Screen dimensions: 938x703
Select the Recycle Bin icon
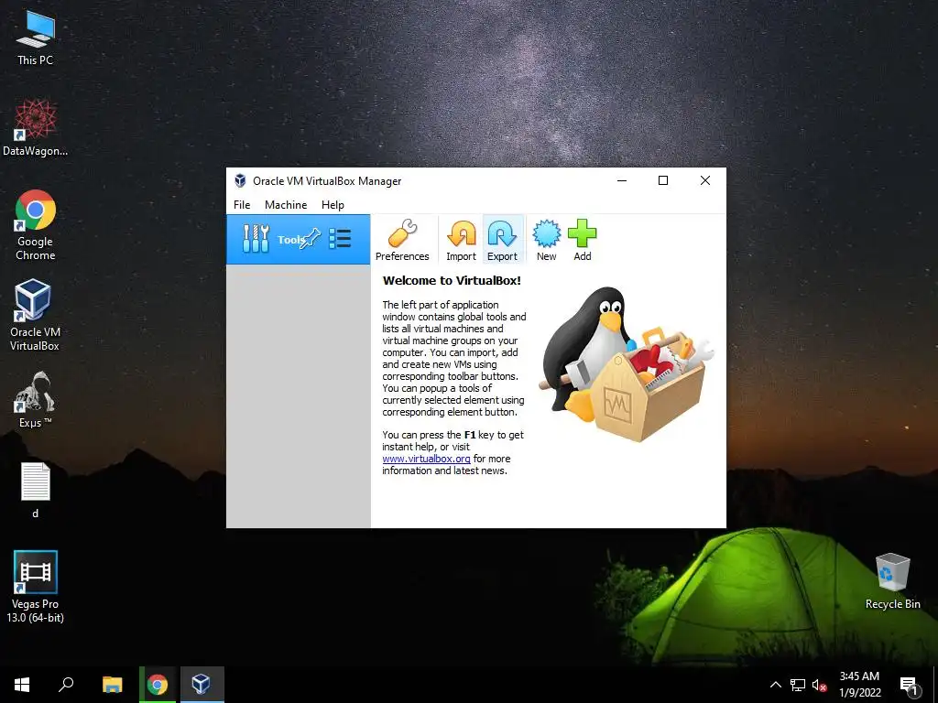892,581
